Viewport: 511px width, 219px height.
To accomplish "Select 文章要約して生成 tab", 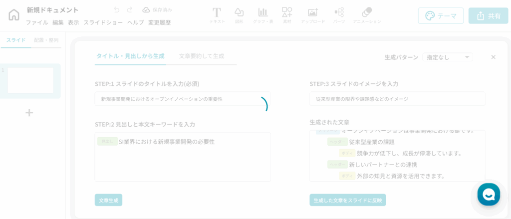I will pyautogui.click(x=202, y=56).
